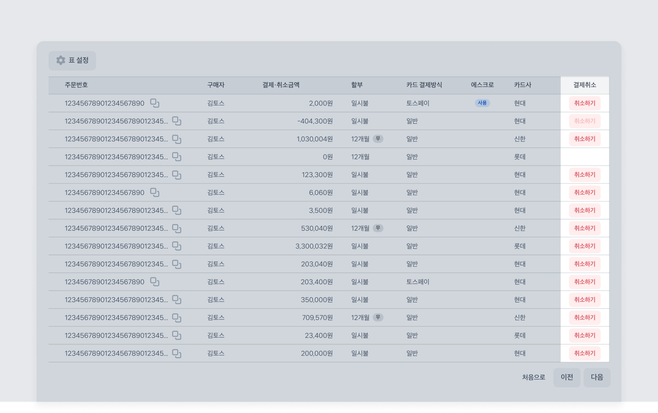Copy order number for the 3,300,032원 payment
This screenshot has width=658, height=413.
(176, 246)
